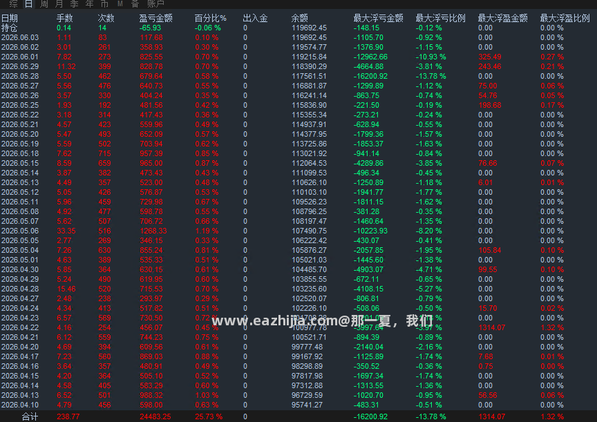The image size is (597, 422).
Task: Click the max floating profit 105.84
Action: (x=490, y=250)
